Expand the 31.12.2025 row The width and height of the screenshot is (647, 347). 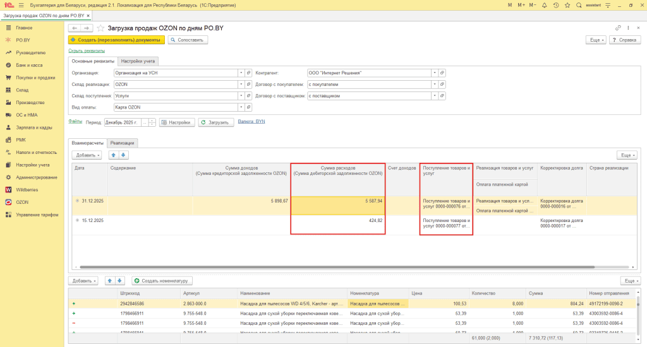pyautogui.click(x=77, y=201)
